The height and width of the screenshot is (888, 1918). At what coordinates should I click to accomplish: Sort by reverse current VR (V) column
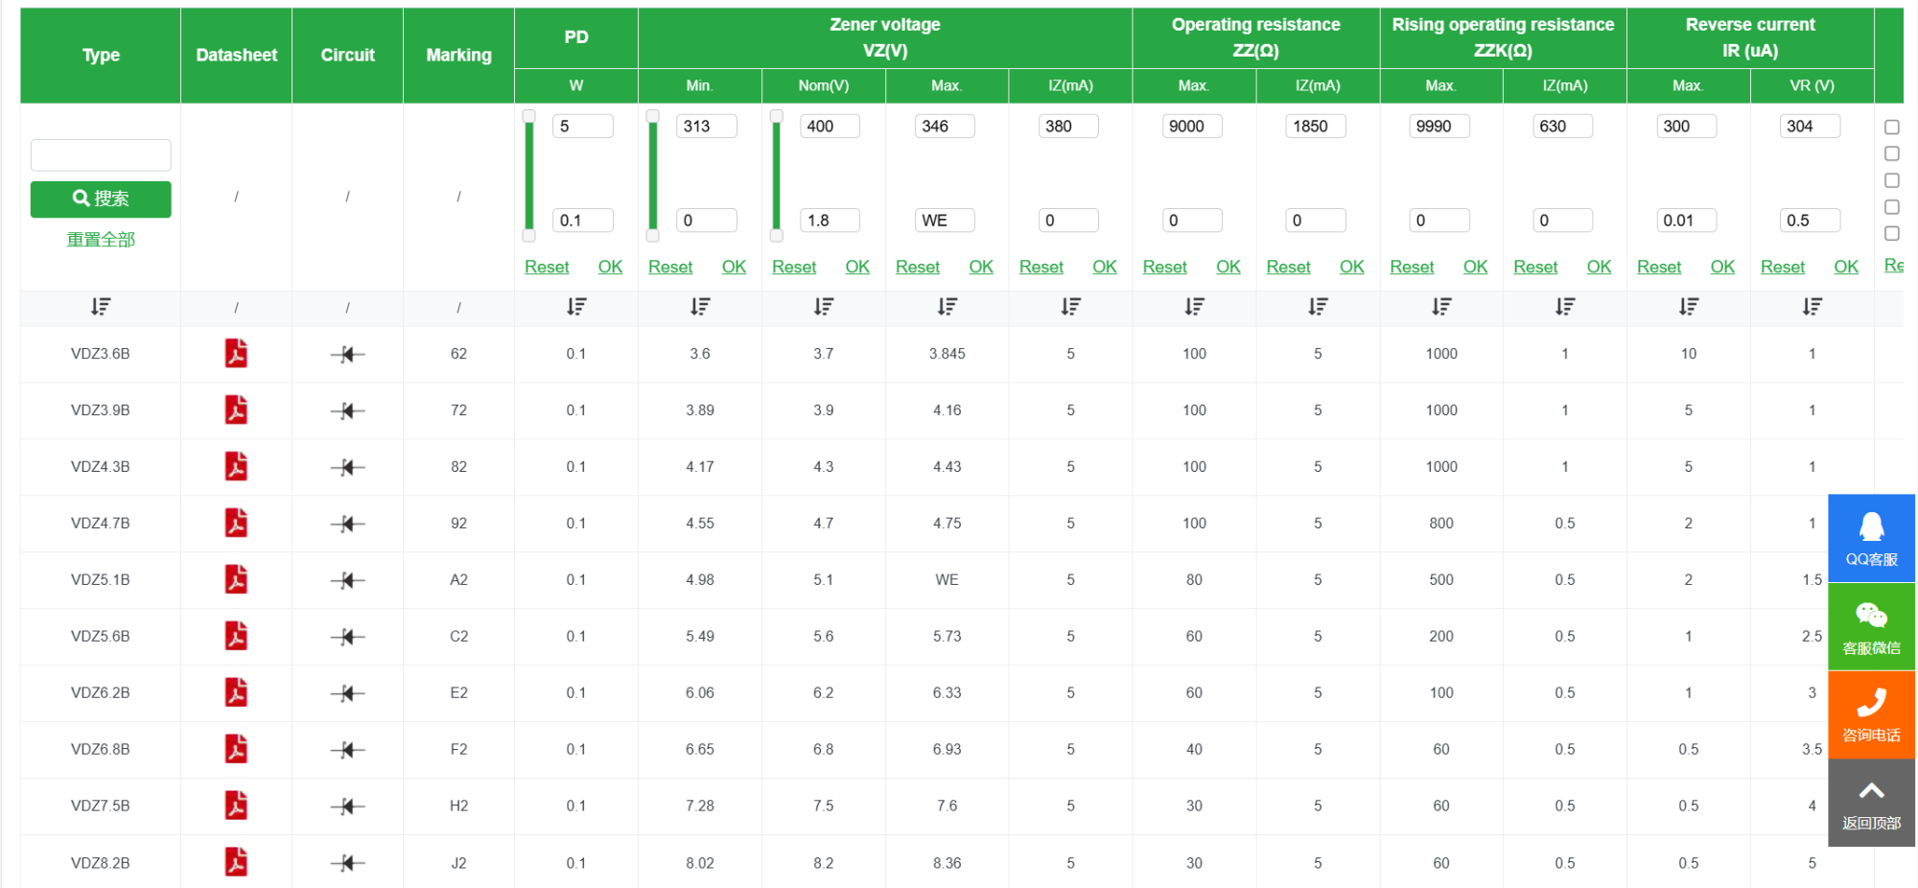[x=1811, y=307]
